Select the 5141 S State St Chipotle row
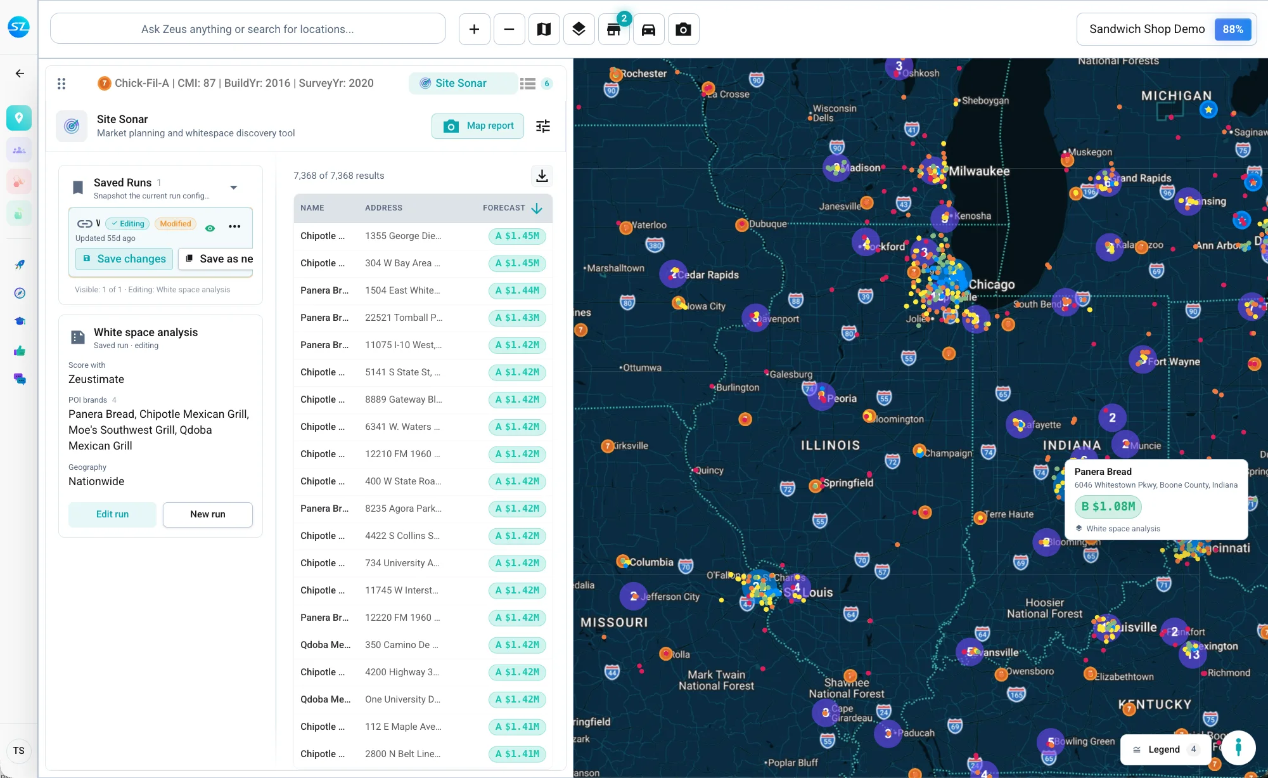Image resolution: width=1268 pixels, height=778 pixels. tap(423, 372)
